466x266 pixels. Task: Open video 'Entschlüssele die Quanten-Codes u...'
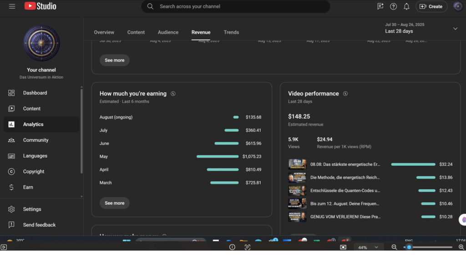click(345, 191)
